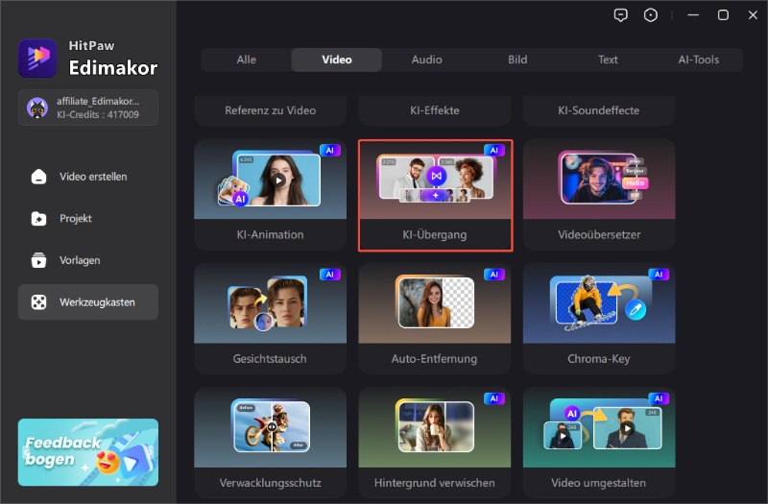Switch to the Audio tab
The width and height of the screenshot is (768, 504).
click(x=427, y=60)
